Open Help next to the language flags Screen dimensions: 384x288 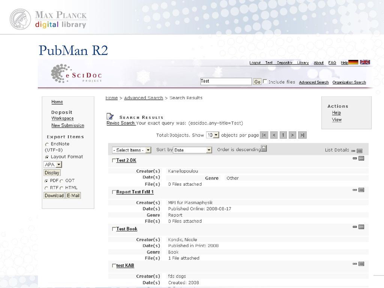(344, 63)
